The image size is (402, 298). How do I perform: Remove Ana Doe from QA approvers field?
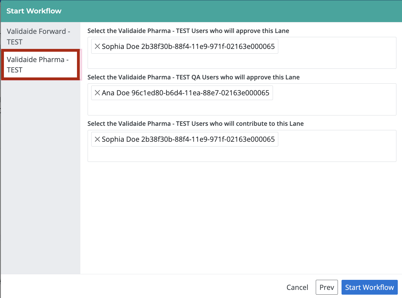click(97, 93)
